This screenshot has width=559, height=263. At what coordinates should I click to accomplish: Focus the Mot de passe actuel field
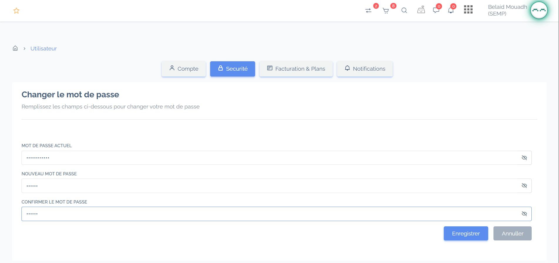(x=277, y=158)
